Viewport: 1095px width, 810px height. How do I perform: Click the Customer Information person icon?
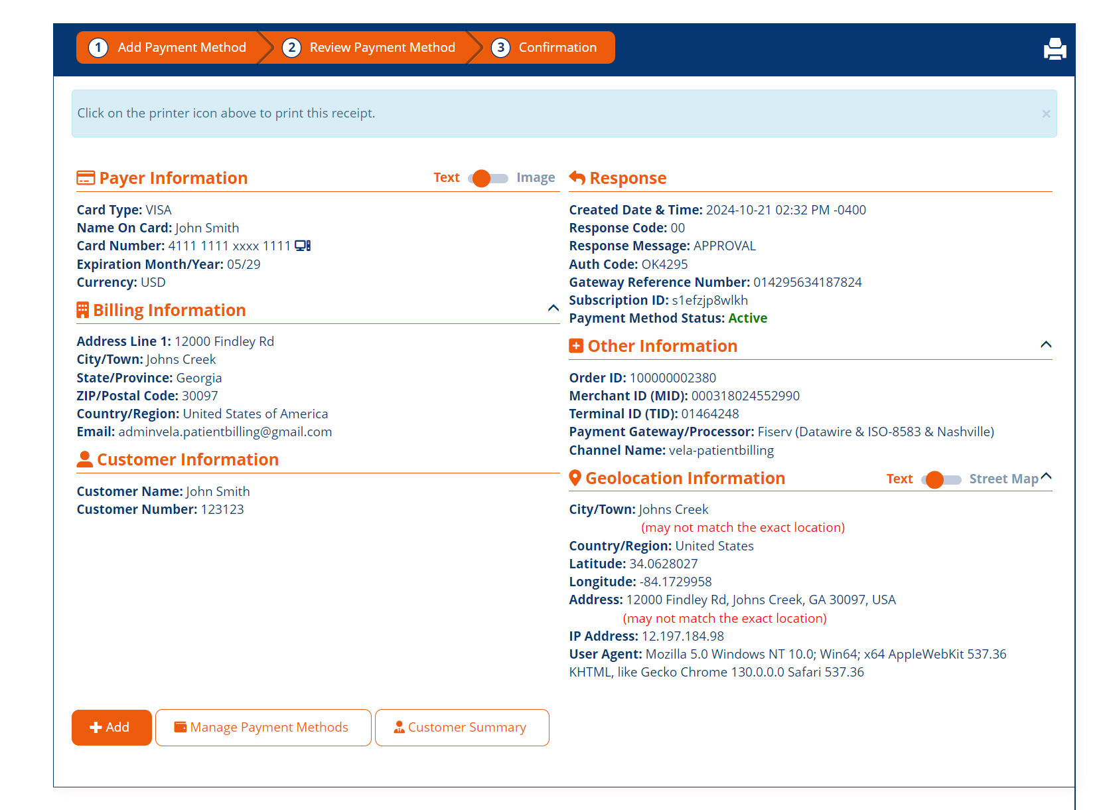point(85,459)
